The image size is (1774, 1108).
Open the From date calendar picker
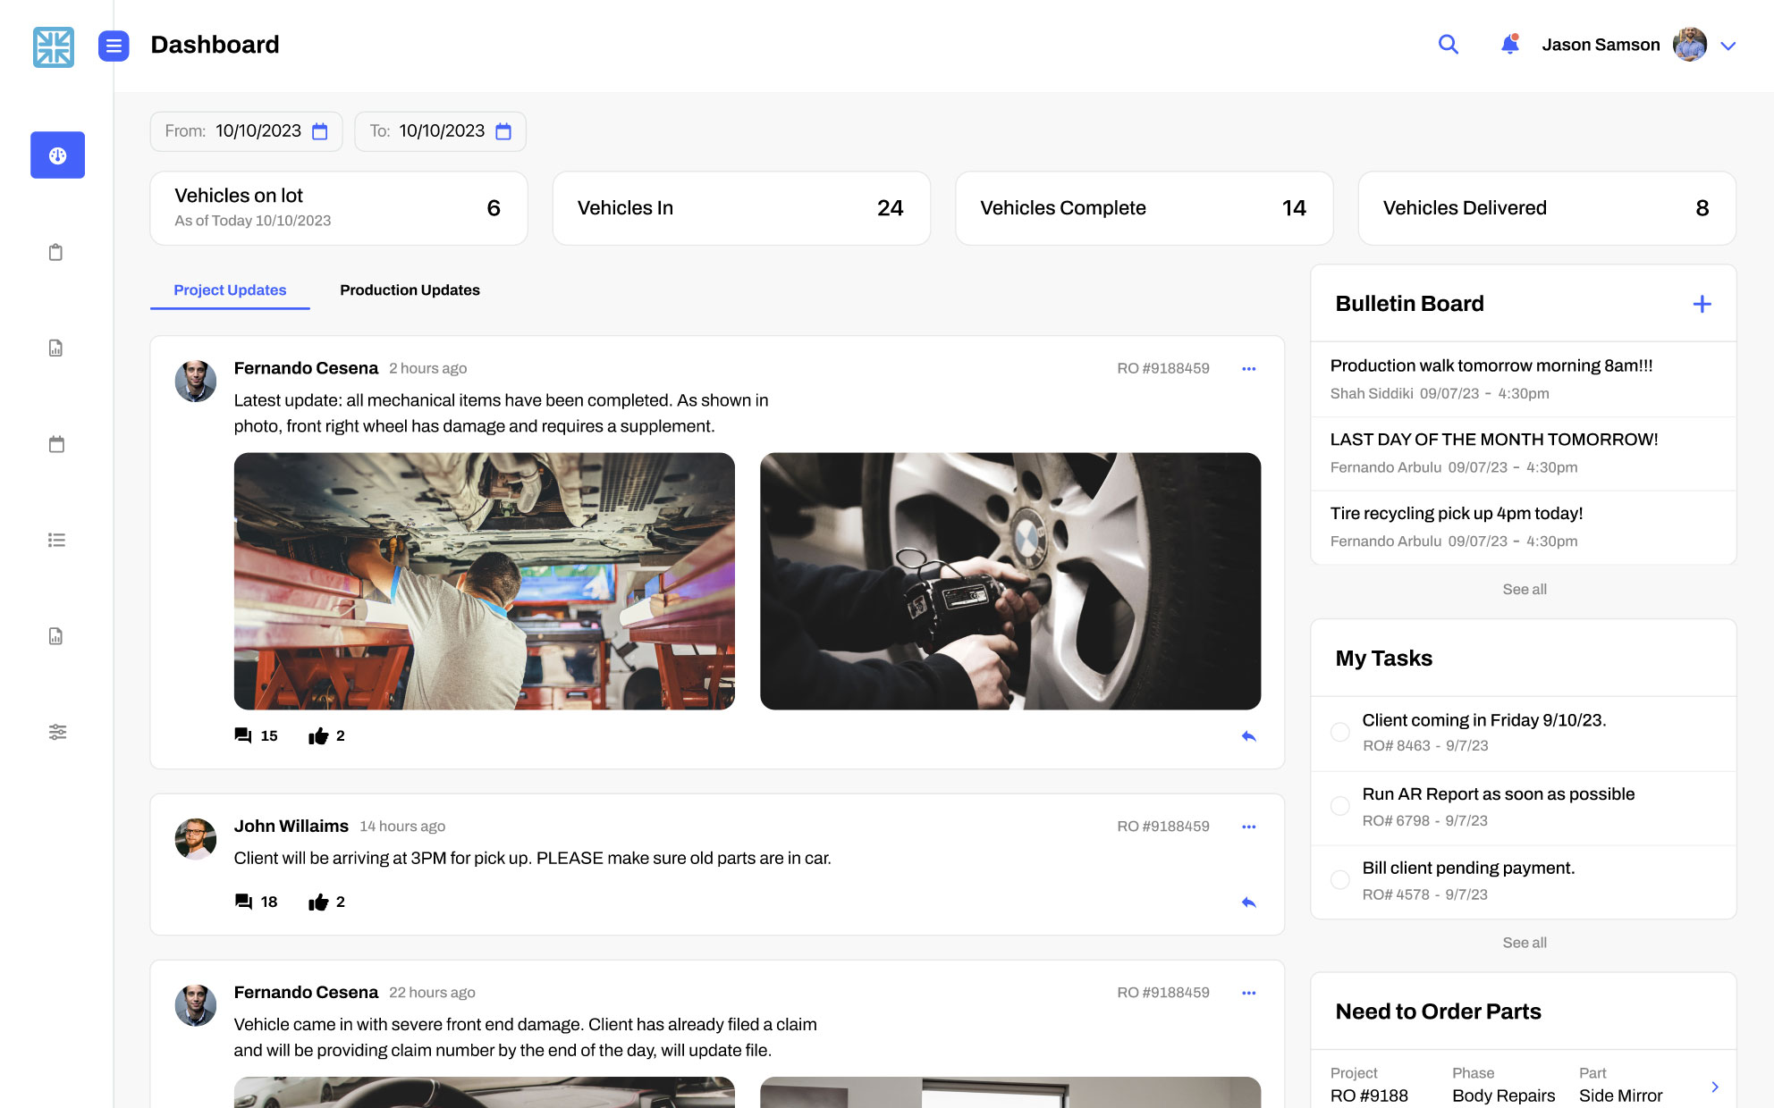(320, 131)
